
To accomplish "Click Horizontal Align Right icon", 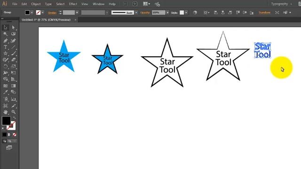I will (x=230, y=13).
